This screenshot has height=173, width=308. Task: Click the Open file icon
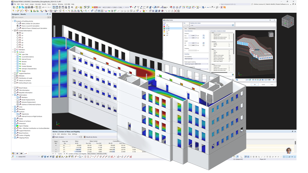pos(17,7)
